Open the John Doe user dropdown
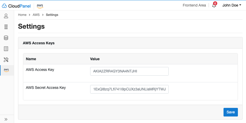Screen dimensions: 246x123 232,5
